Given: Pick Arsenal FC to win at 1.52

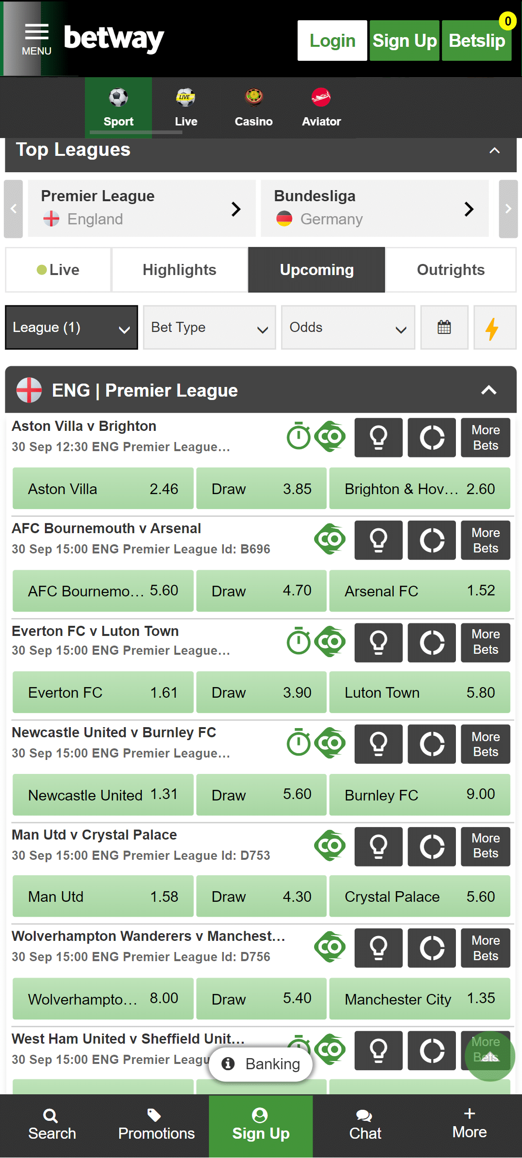Looking at the screenshot, I should click(419, 591).
